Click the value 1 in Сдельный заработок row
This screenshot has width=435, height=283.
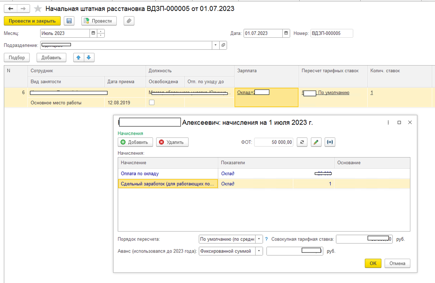330,184
